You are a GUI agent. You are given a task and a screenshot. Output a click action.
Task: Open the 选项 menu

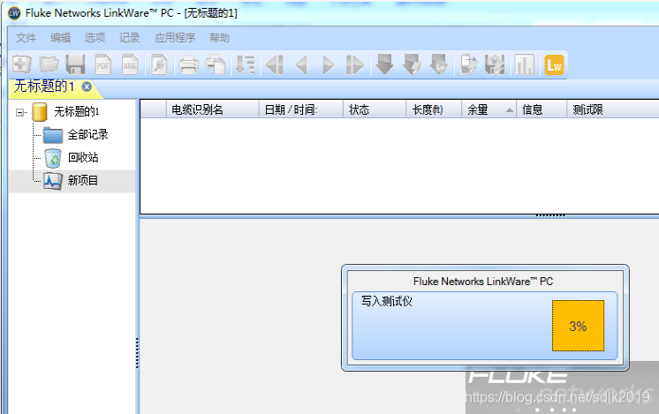click(95, 38)
